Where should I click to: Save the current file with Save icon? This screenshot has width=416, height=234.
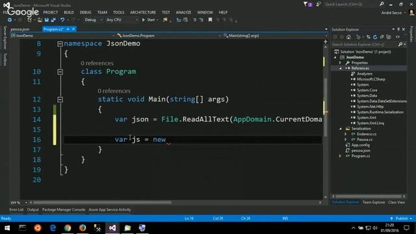tap(47, 20)
